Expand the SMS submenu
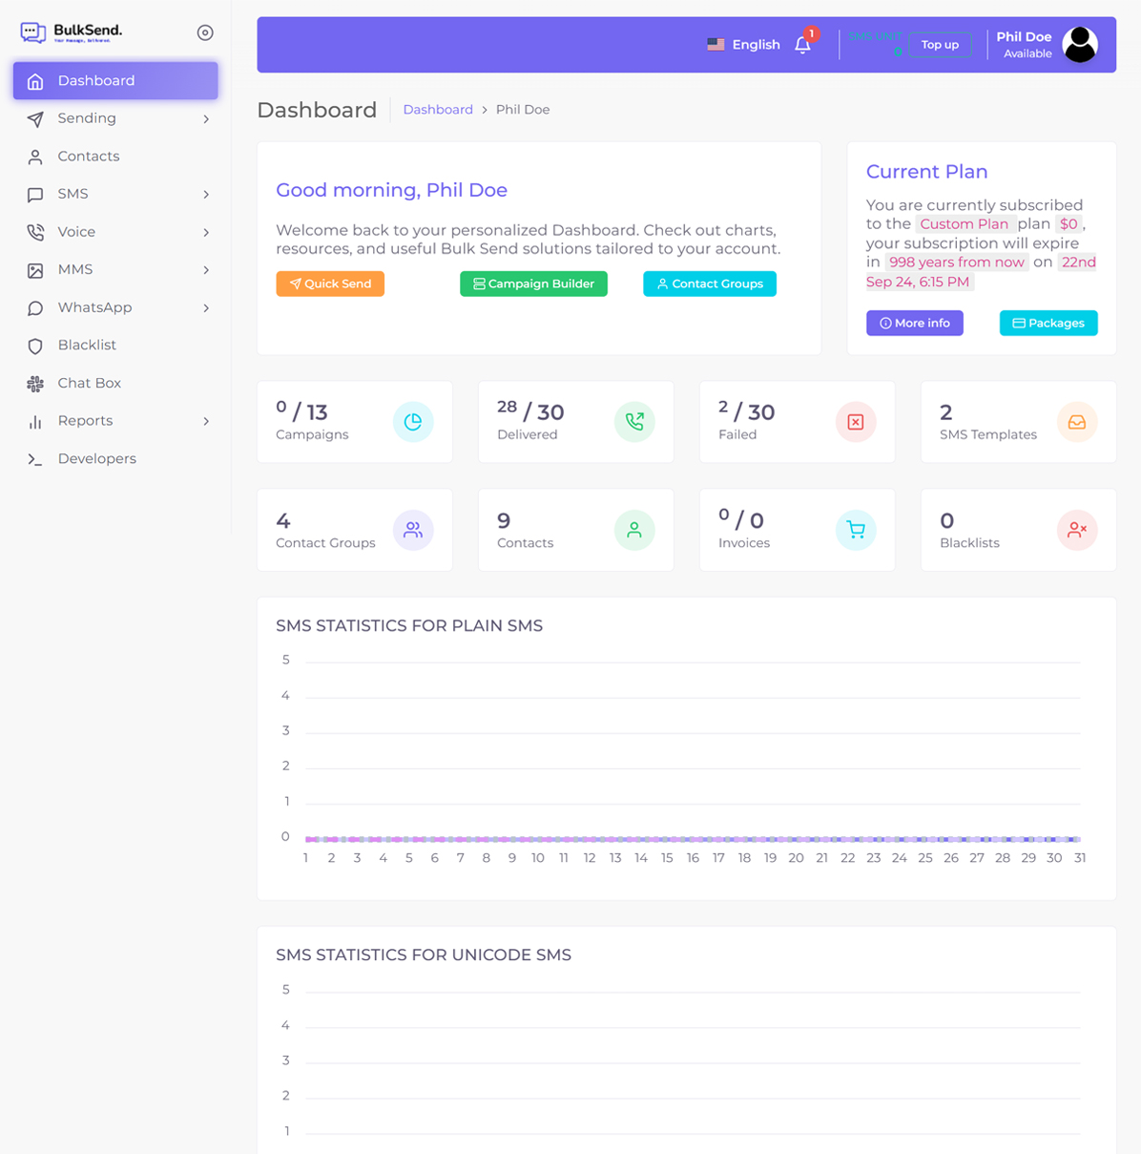 click(x=205, y=194)
